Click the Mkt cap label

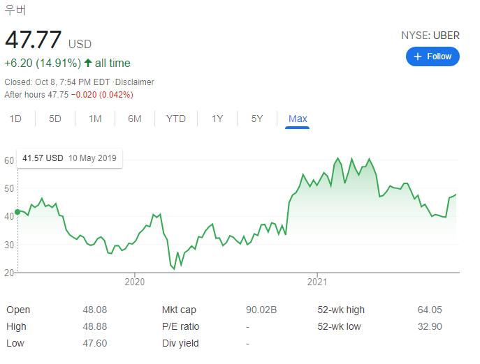[x=179, y=310]
